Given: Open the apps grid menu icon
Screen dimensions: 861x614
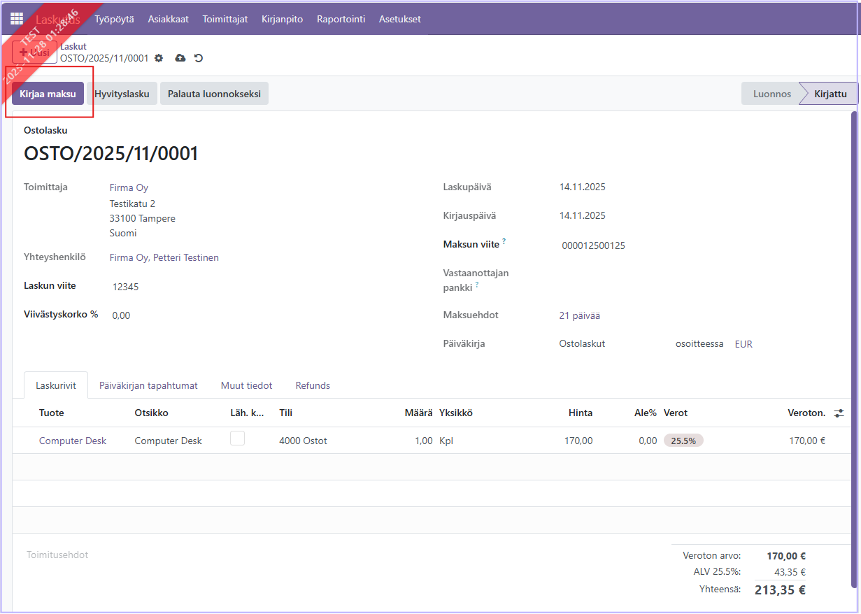Looking at the screenshot, I should (16, 19).
